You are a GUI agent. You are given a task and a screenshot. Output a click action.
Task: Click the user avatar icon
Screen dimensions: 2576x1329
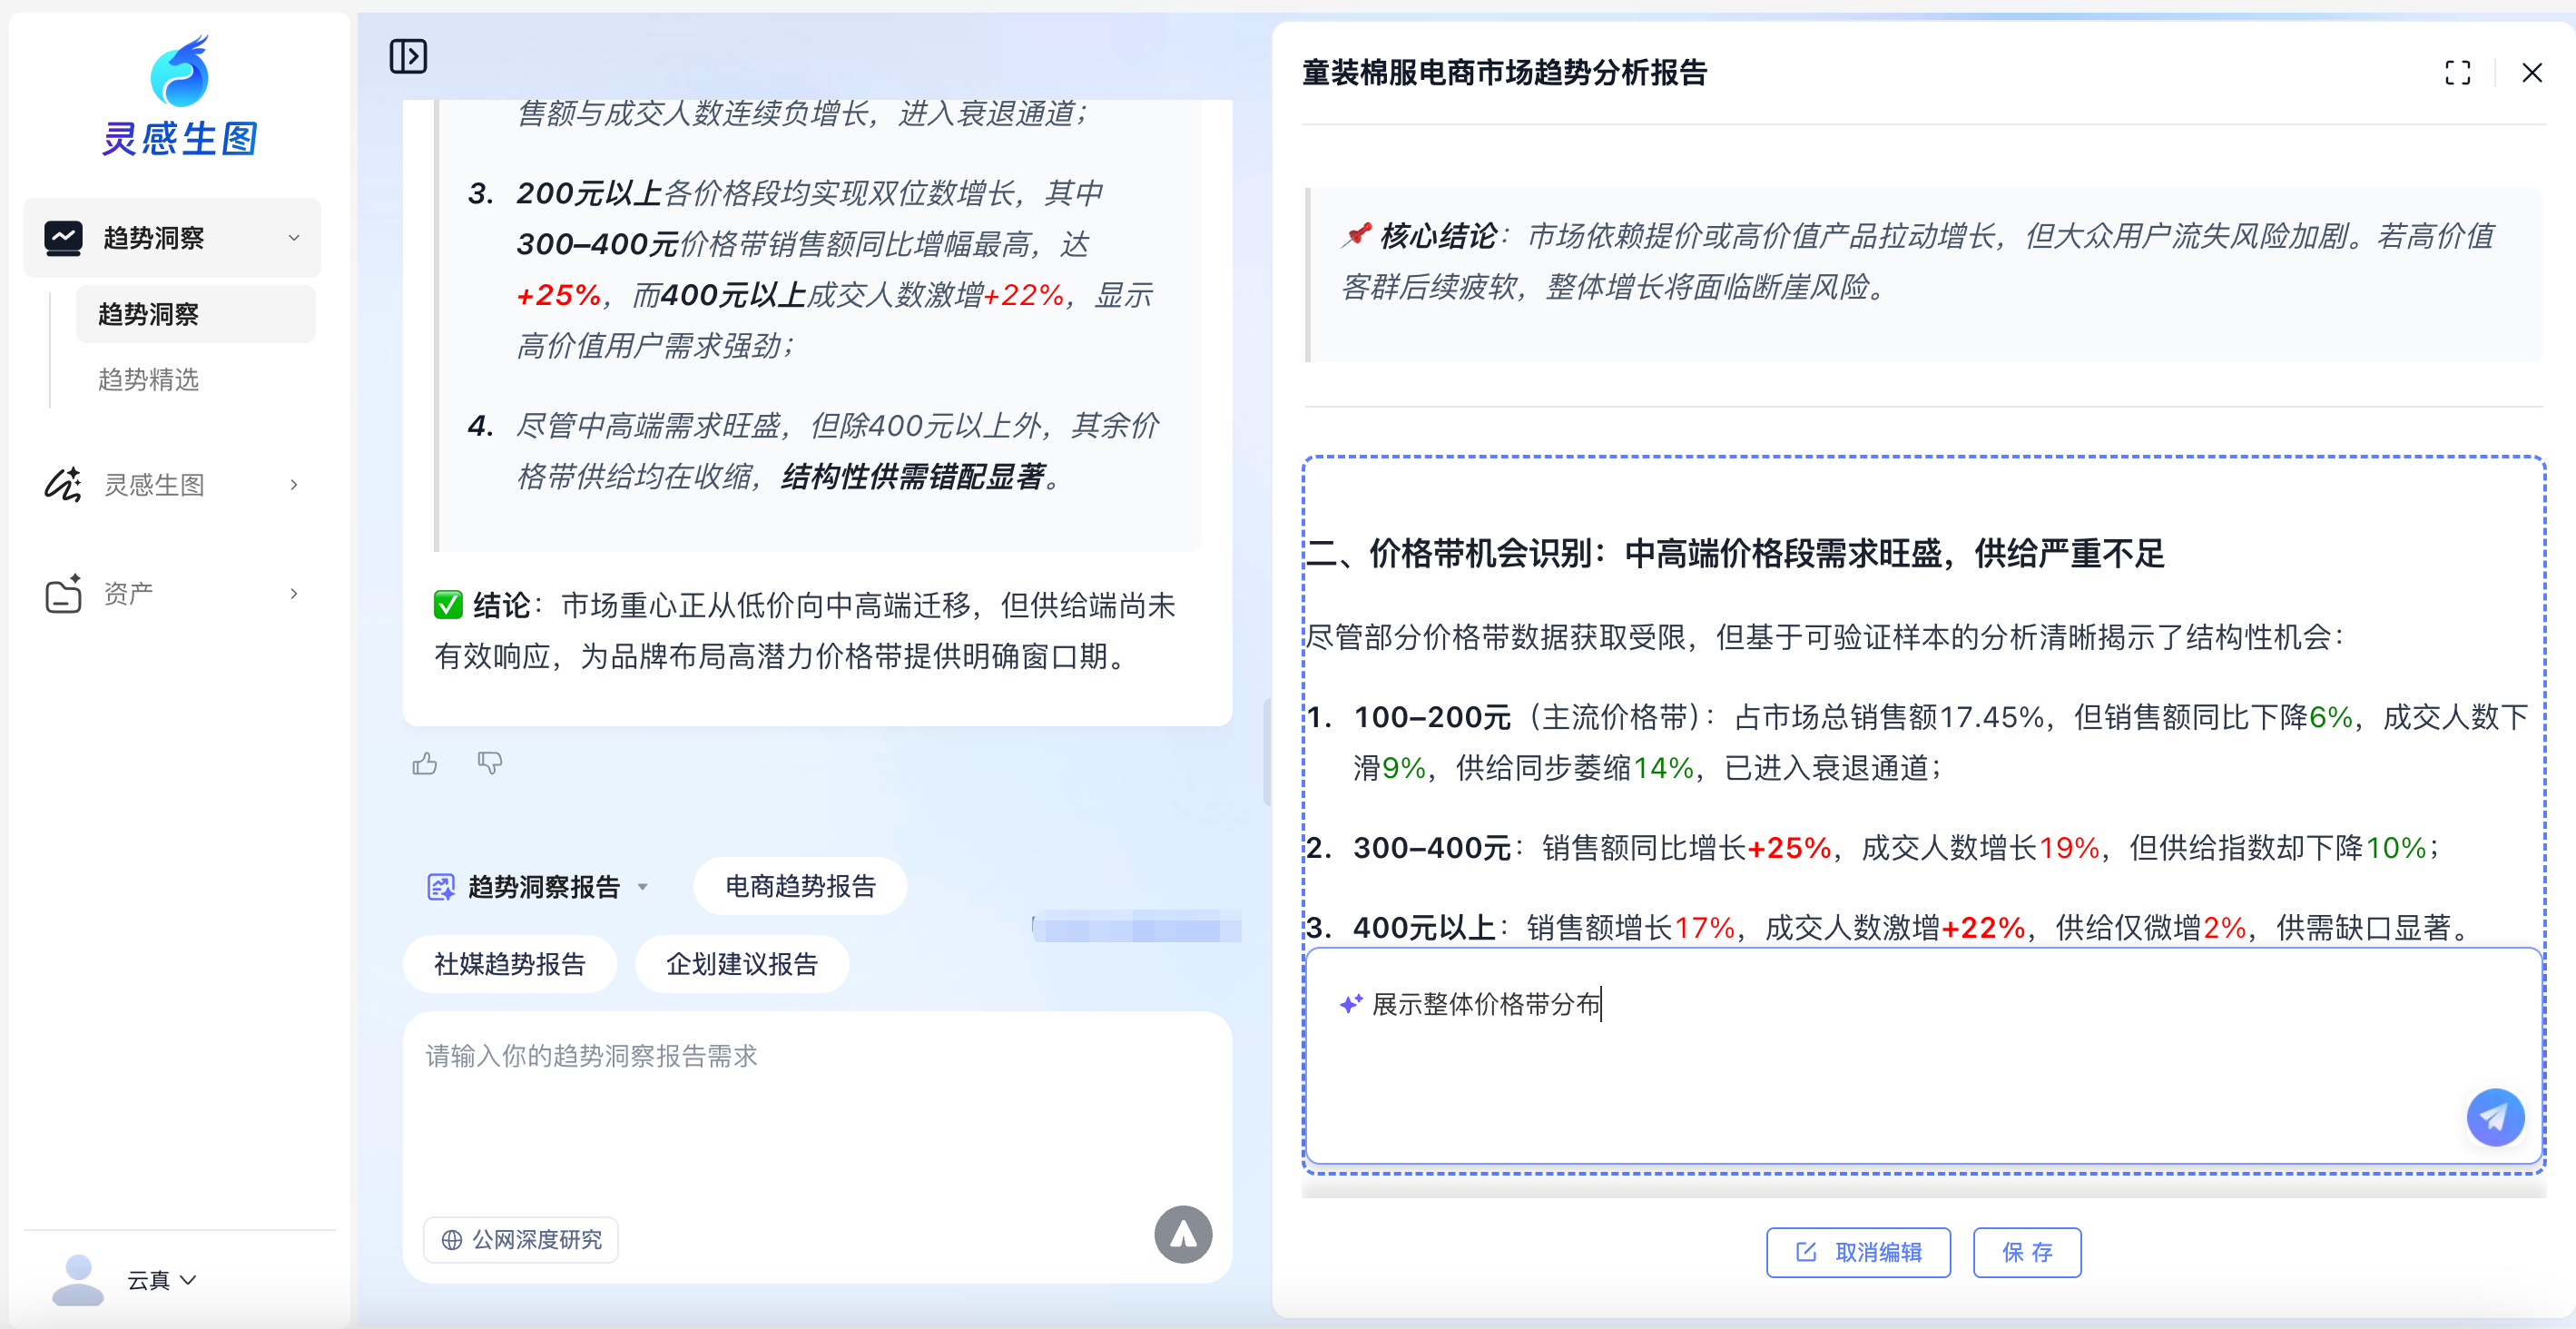77,1280
